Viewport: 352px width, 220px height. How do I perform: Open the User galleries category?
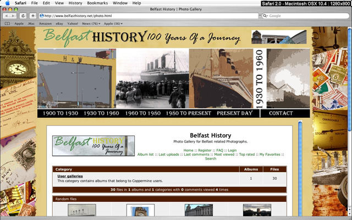point(70,176)
